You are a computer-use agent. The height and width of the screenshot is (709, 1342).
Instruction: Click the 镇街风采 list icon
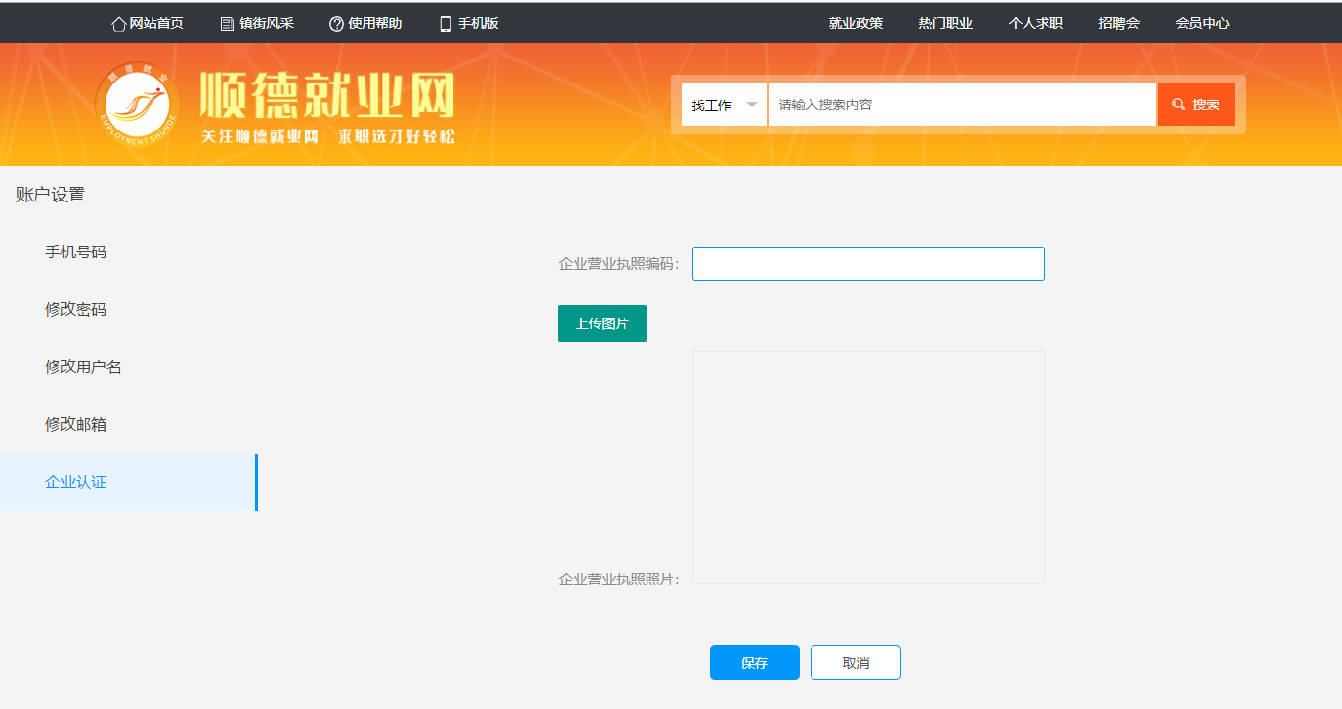pyautogui.click(x=227, y=24)
